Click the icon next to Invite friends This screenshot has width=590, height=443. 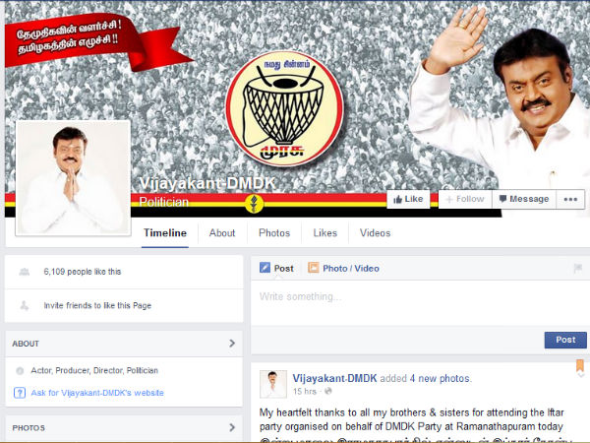(24, 305)
